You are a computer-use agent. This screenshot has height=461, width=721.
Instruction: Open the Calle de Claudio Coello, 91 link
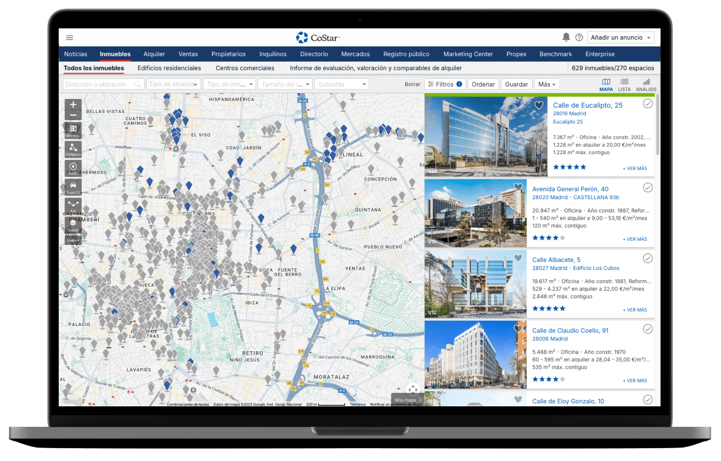(570, 331)
